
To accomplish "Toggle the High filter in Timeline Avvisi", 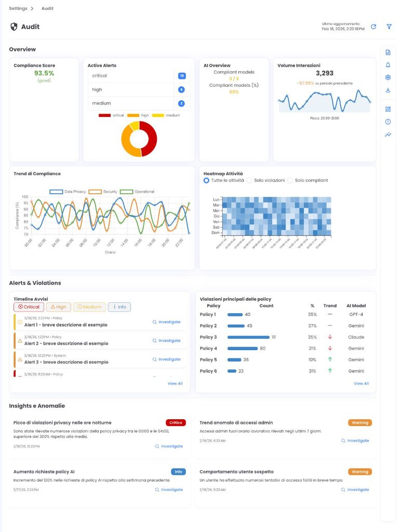I will pyautogui.click(x=59, y=307).
